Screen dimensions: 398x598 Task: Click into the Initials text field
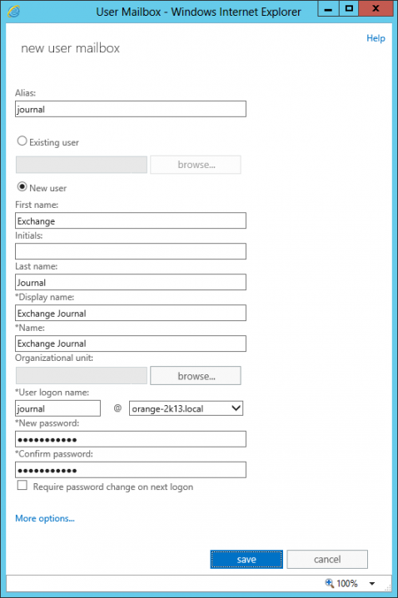(x=131, y=252)
